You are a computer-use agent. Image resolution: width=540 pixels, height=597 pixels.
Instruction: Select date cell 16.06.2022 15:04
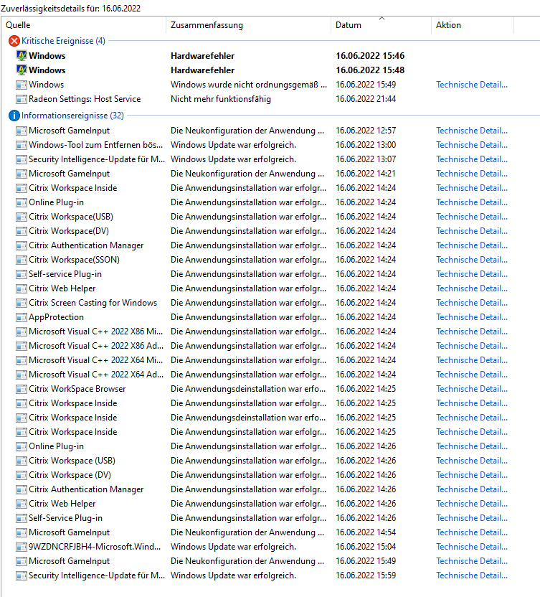[x=366, y=547]
